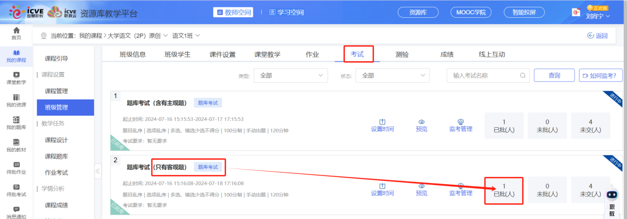Click the 资源库 button in header
Viewport: 627px width, 219px height.
(x=419, y=12)
